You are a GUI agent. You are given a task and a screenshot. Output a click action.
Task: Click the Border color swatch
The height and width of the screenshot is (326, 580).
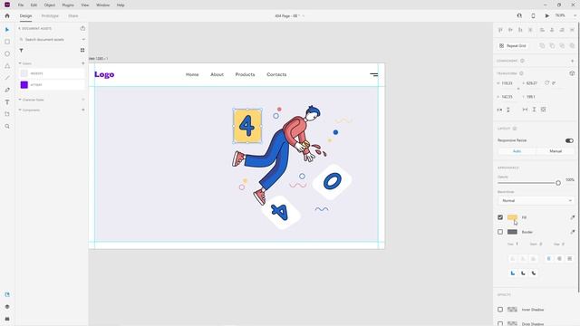pyautogui.click(x=512, y=232)
